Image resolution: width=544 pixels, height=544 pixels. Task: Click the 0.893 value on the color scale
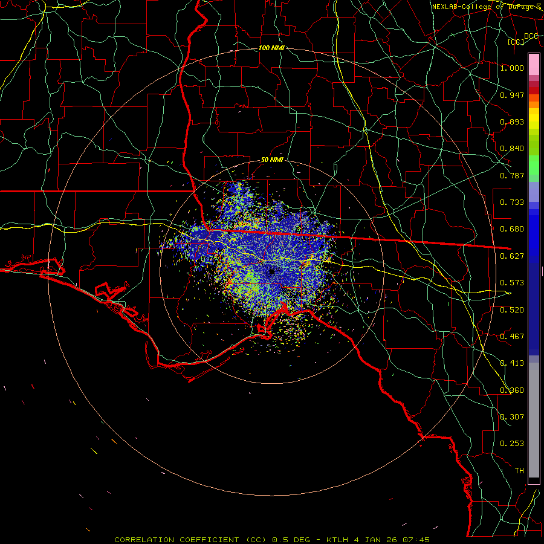pyautogui.click(x=512, y=121)
